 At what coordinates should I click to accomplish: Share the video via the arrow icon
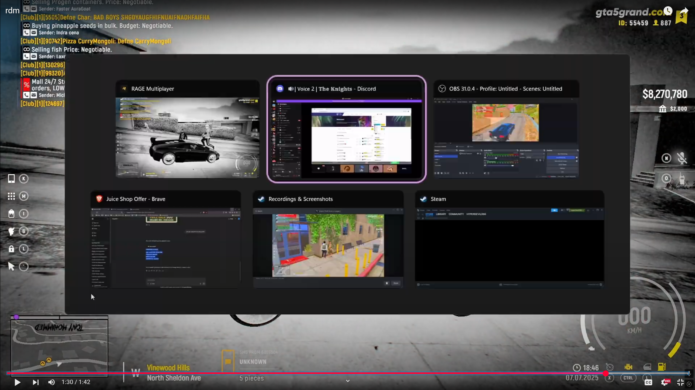point(684,11)
